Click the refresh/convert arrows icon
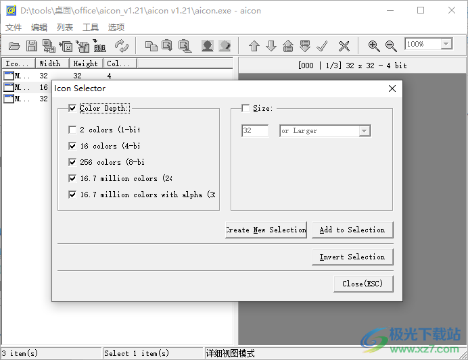Screen dimensions: 468x360 pos(122,46)
